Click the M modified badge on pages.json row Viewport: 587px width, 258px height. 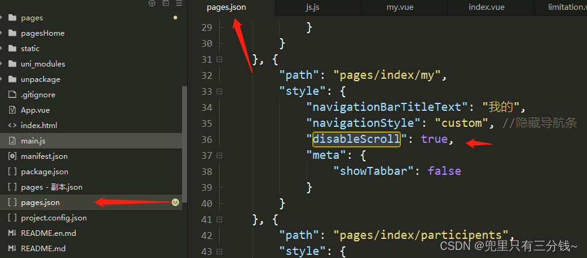pyautogui.click(x=175, y=203)
